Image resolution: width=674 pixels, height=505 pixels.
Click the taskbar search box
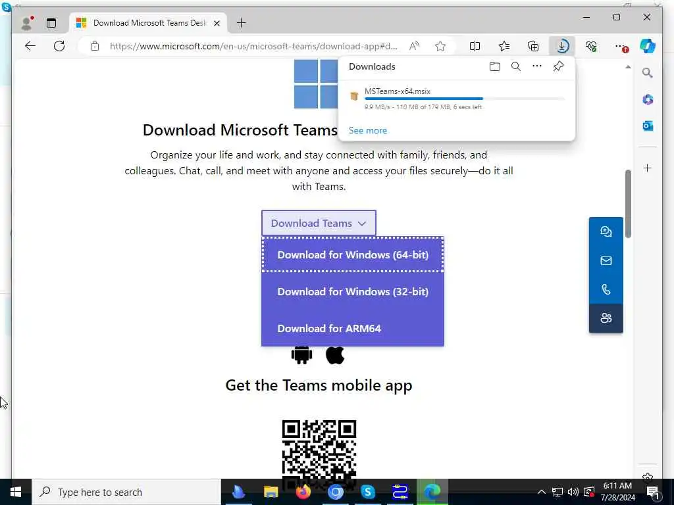126,492
